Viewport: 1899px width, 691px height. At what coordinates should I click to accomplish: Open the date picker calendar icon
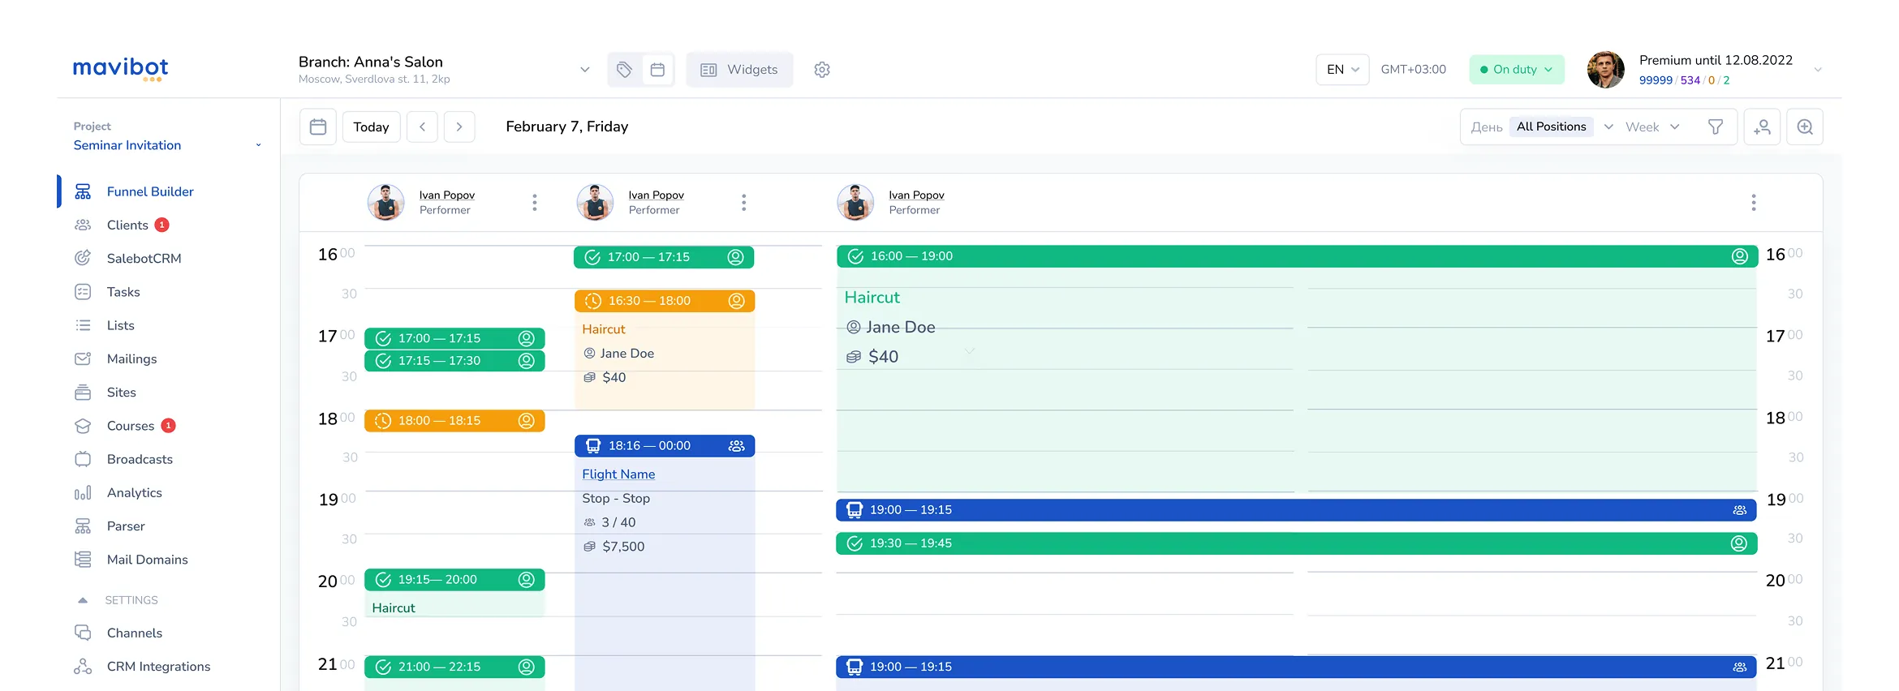click(x=318, y=127)
